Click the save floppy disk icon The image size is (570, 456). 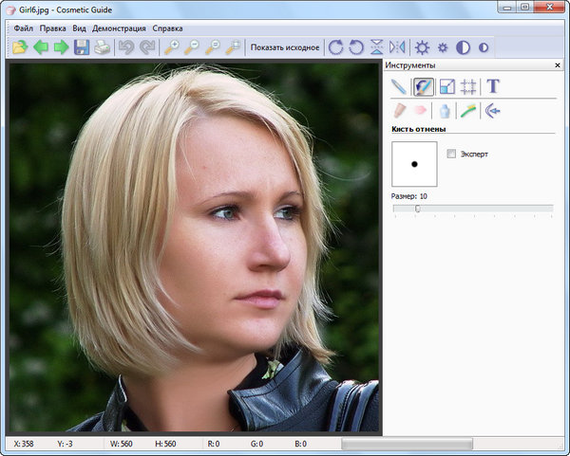[x=82, y=47]
